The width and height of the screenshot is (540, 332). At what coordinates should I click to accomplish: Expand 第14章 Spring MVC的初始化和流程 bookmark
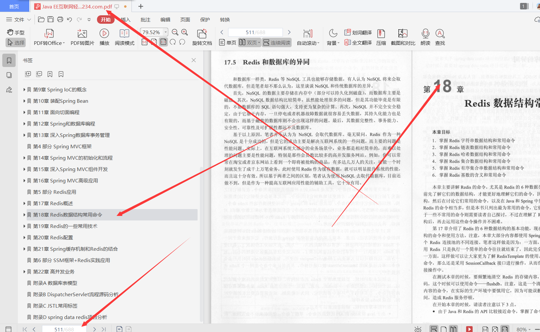(24, 158)
